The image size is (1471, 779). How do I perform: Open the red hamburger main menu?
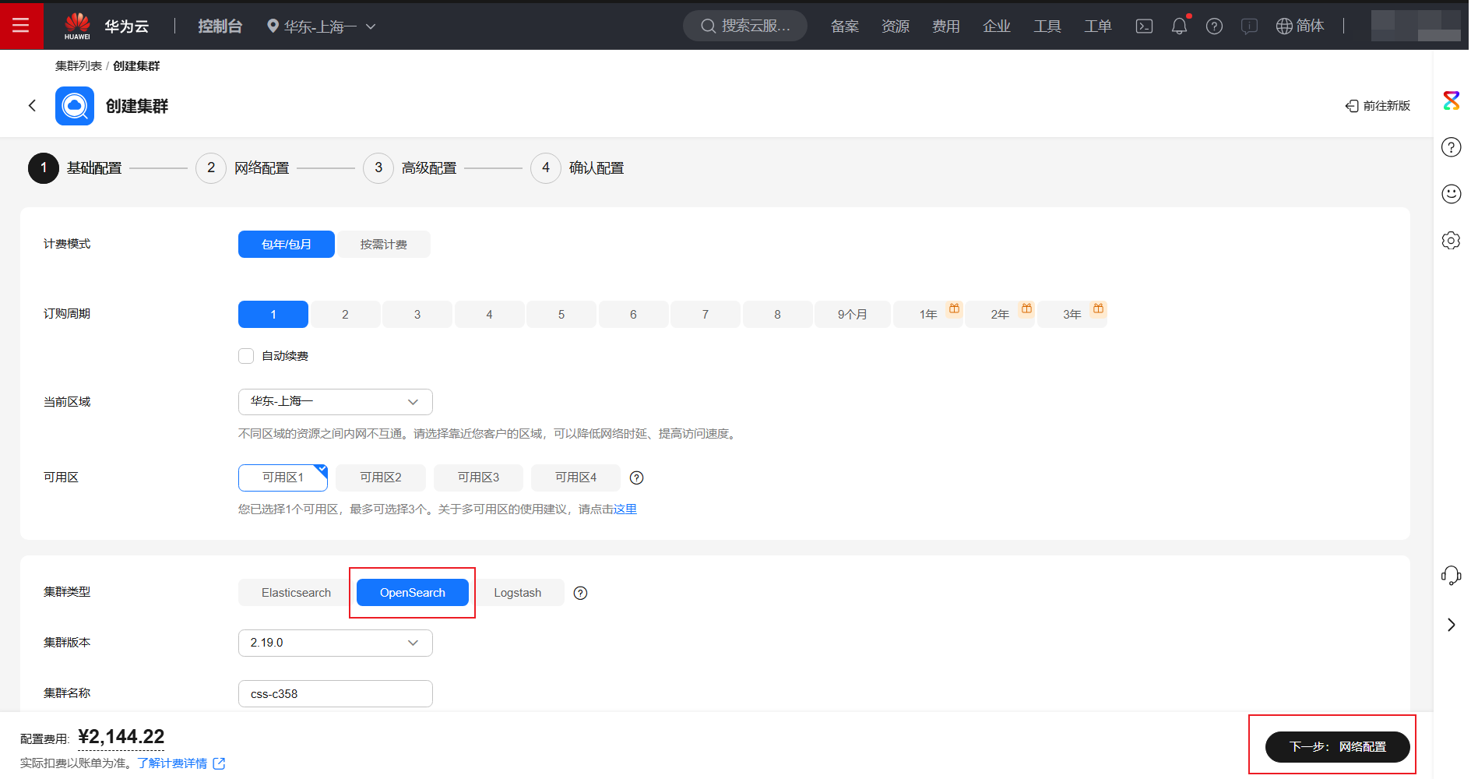coord(21,26)
